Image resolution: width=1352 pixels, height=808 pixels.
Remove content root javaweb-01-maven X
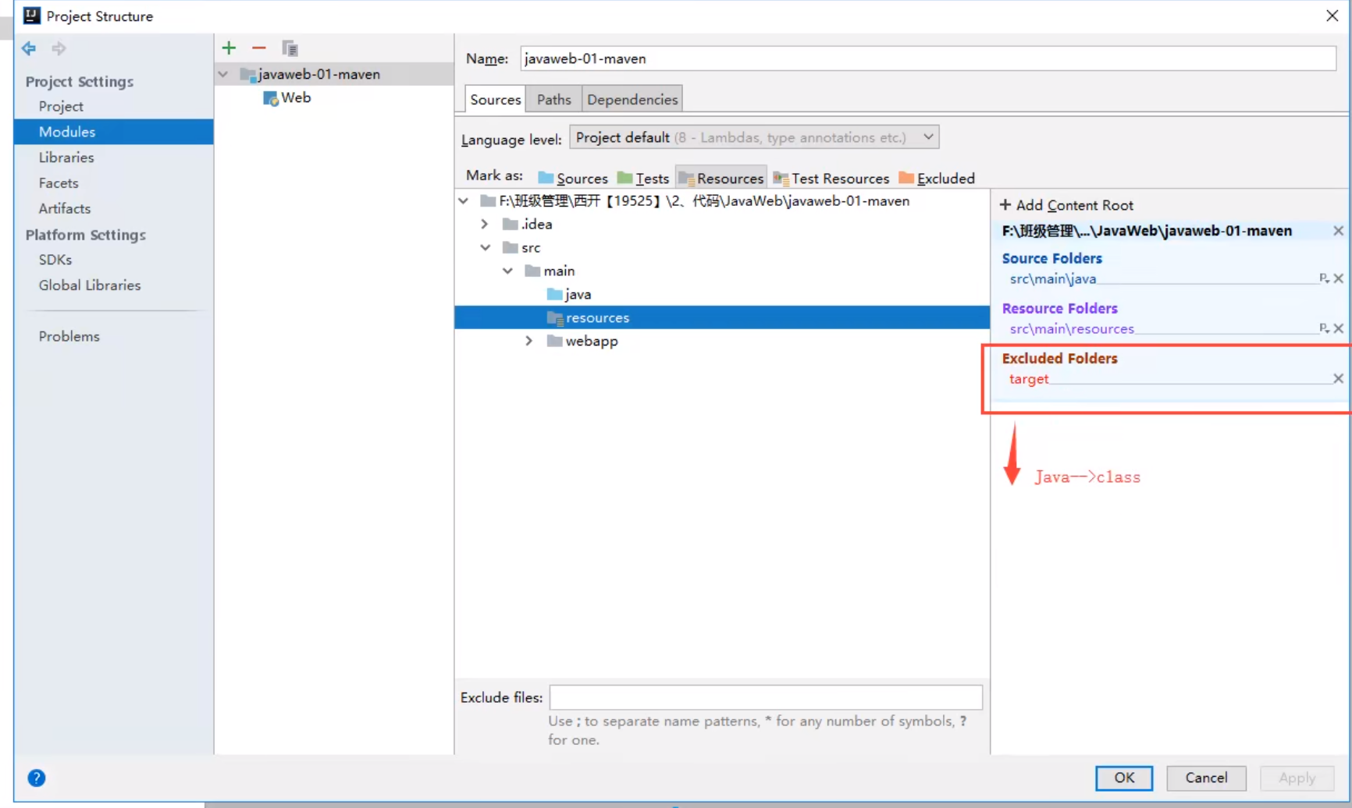[1338, 231]
